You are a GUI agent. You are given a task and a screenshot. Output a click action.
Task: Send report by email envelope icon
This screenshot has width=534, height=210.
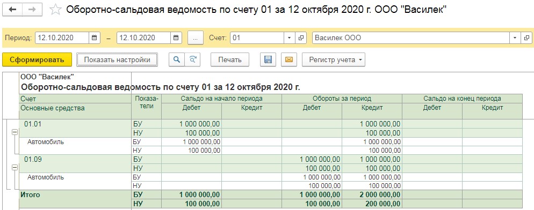[x=289, y=60]
